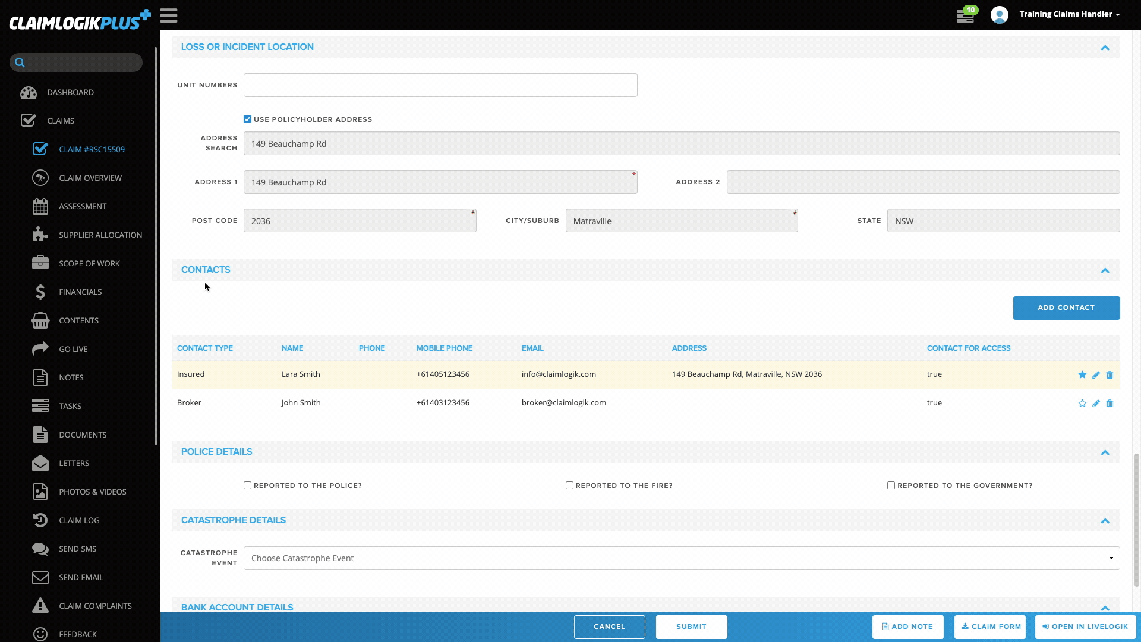
Task: Click info@claimlogik.com email cell
Action: [559, 374]
